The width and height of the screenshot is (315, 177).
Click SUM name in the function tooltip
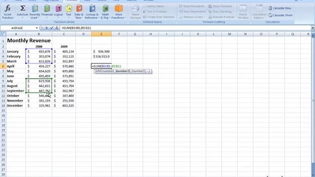click(98, 71)
